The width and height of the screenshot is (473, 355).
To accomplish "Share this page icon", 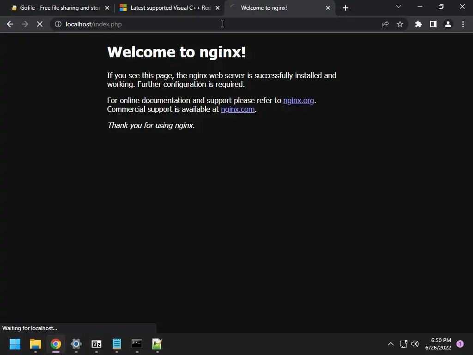I will coord(385,24).
